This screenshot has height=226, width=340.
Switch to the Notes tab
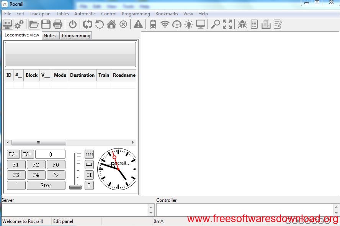pyautogui.click(x=50, y=36)
